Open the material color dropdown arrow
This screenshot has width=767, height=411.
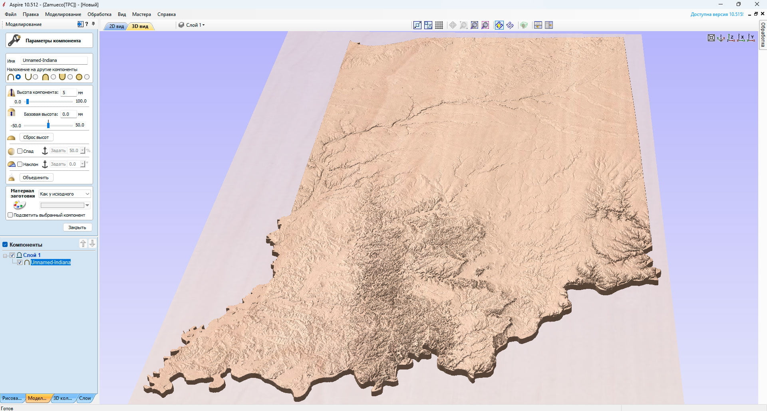tap(87, 205)
